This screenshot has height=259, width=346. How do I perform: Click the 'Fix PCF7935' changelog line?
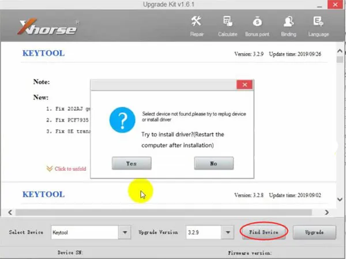pyautogui.click(x=67, y=120)
